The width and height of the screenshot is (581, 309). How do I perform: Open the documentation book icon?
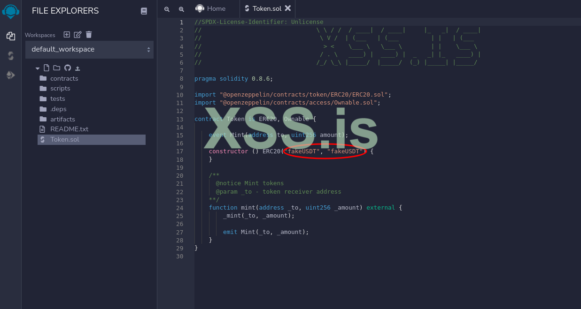click(x=144, y=11)
